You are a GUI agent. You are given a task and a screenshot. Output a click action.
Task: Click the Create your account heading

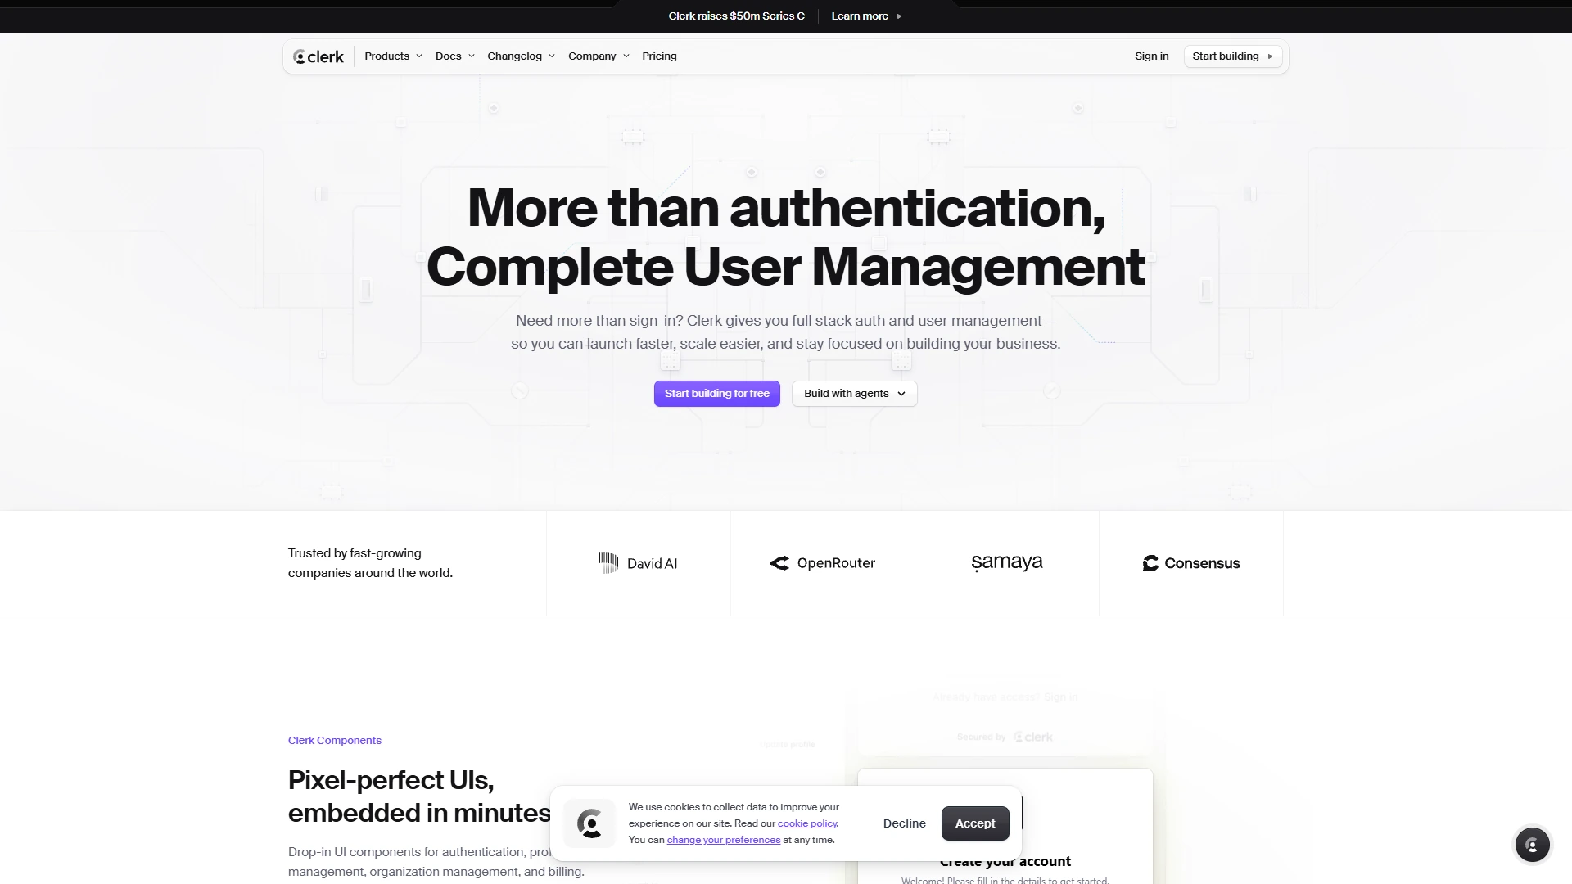1005,861
